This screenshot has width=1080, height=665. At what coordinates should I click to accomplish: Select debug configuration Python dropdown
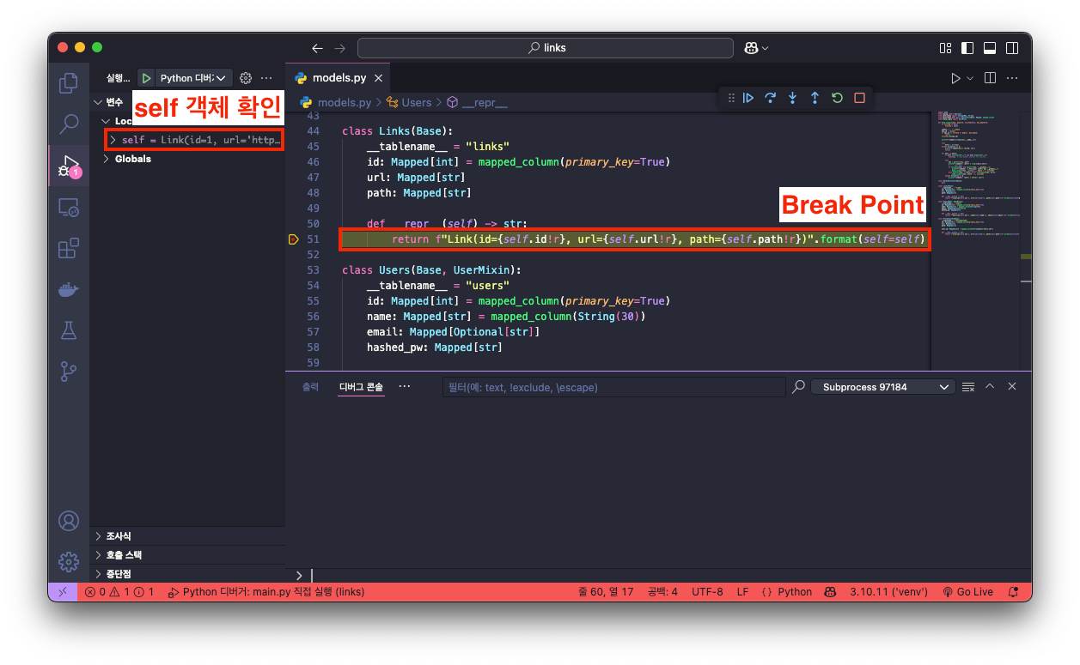[x=193, y=78]
